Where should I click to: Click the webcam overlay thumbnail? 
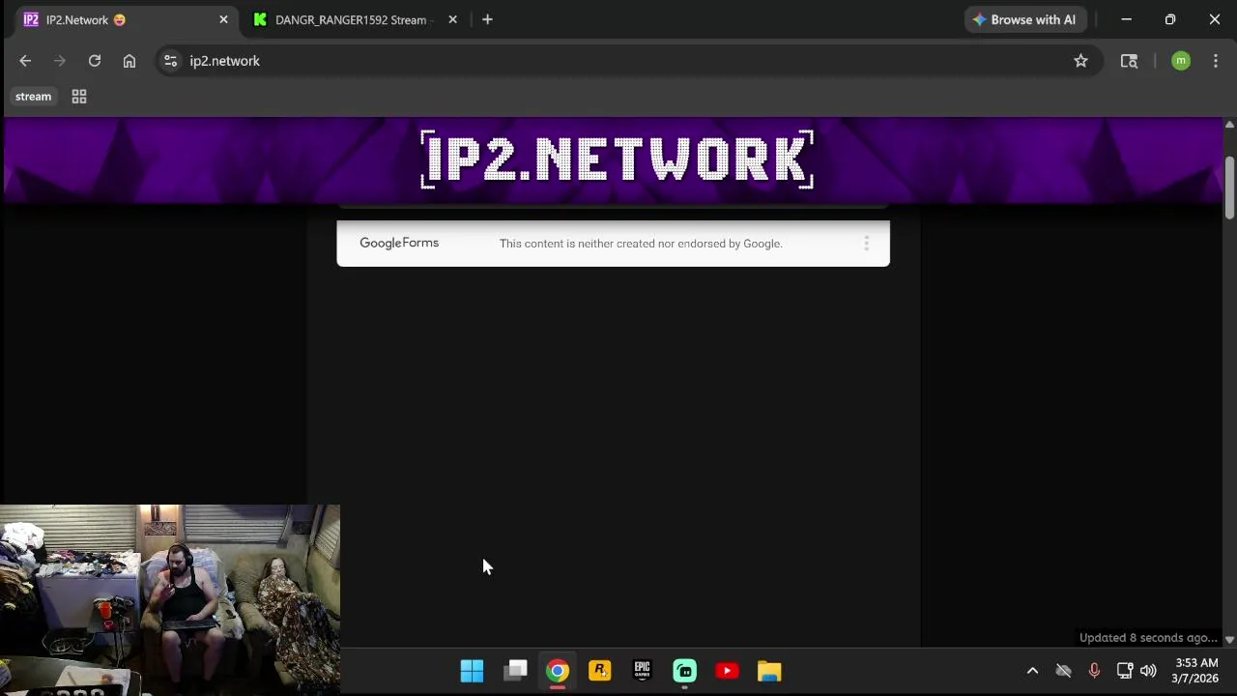pos(170,599)
